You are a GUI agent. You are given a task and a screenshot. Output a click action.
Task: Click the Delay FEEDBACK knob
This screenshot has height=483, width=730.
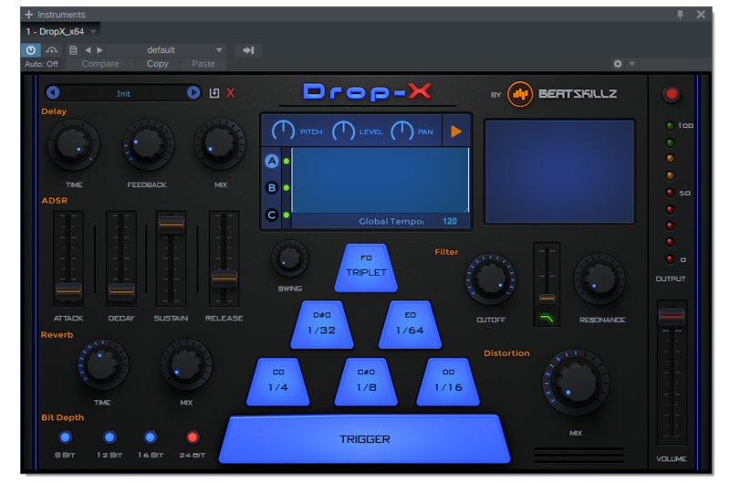[x=148, y=145]
